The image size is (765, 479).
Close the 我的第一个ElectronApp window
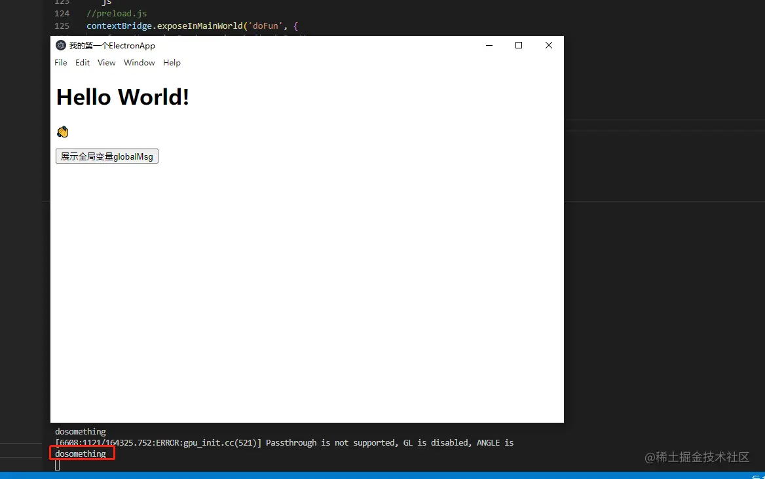click(x=549, y=45)
